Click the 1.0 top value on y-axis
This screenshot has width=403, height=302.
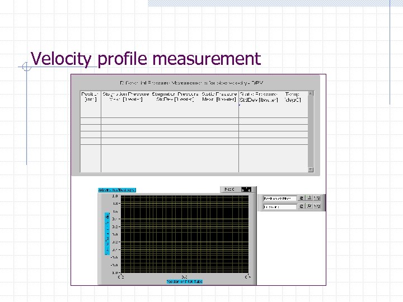(115, 196)
